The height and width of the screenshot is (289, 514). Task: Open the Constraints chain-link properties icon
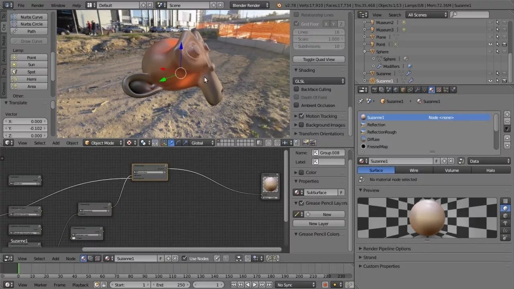410,90
